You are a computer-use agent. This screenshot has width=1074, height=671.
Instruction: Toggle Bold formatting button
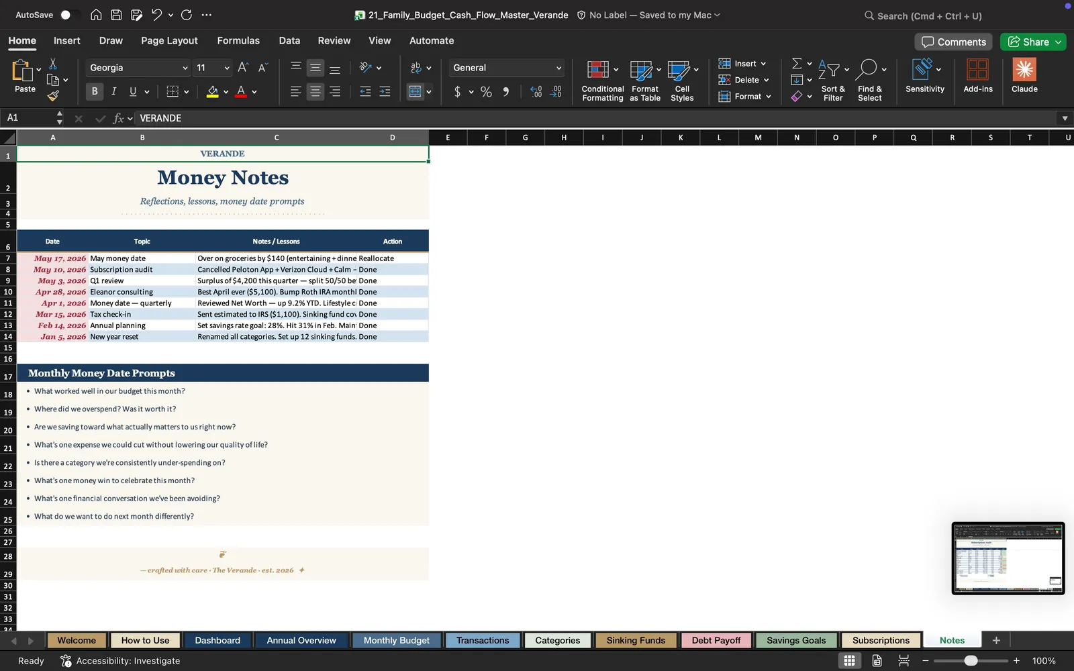(95, 91)
